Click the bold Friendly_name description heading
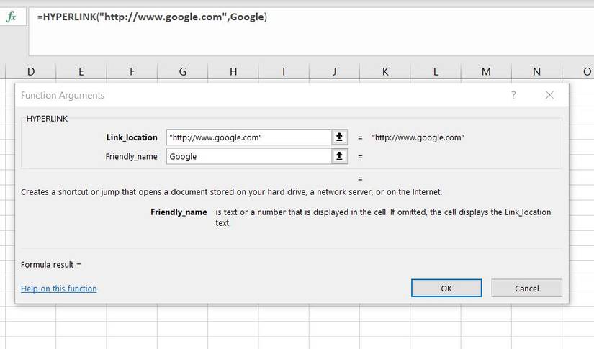Viewport: 594px width, 349px height. pyautogui.click(x=179, y=212)
